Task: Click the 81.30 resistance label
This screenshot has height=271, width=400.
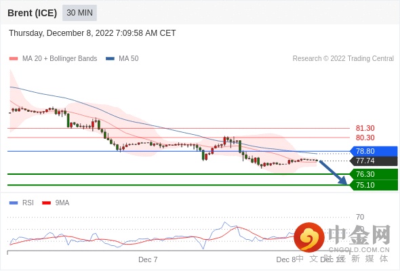Action: coord(365,128)
